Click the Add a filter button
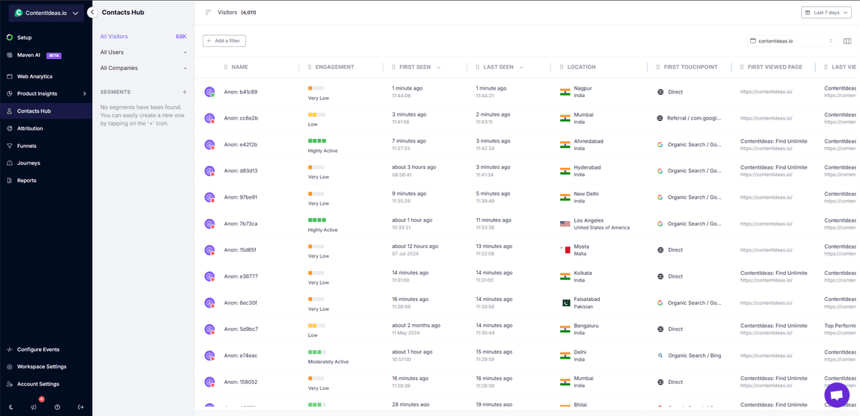860x416 pixels. [x=224, y=41]
